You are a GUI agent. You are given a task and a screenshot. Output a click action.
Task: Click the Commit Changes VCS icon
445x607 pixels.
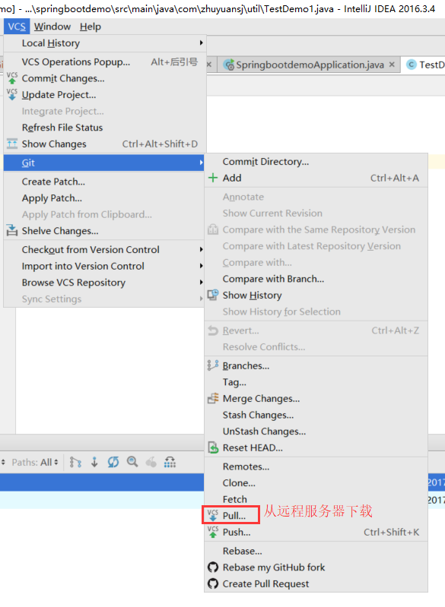tap(12, 78)
